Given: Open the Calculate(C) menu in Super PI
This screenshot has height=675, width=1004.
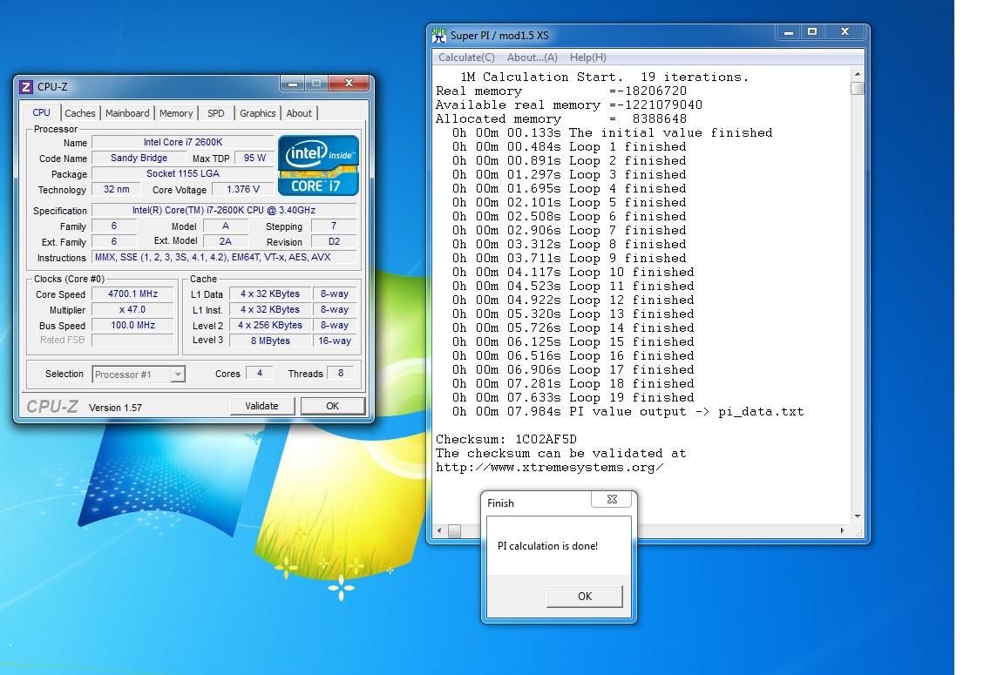Looking at the screenshot, I should [466, 57].
